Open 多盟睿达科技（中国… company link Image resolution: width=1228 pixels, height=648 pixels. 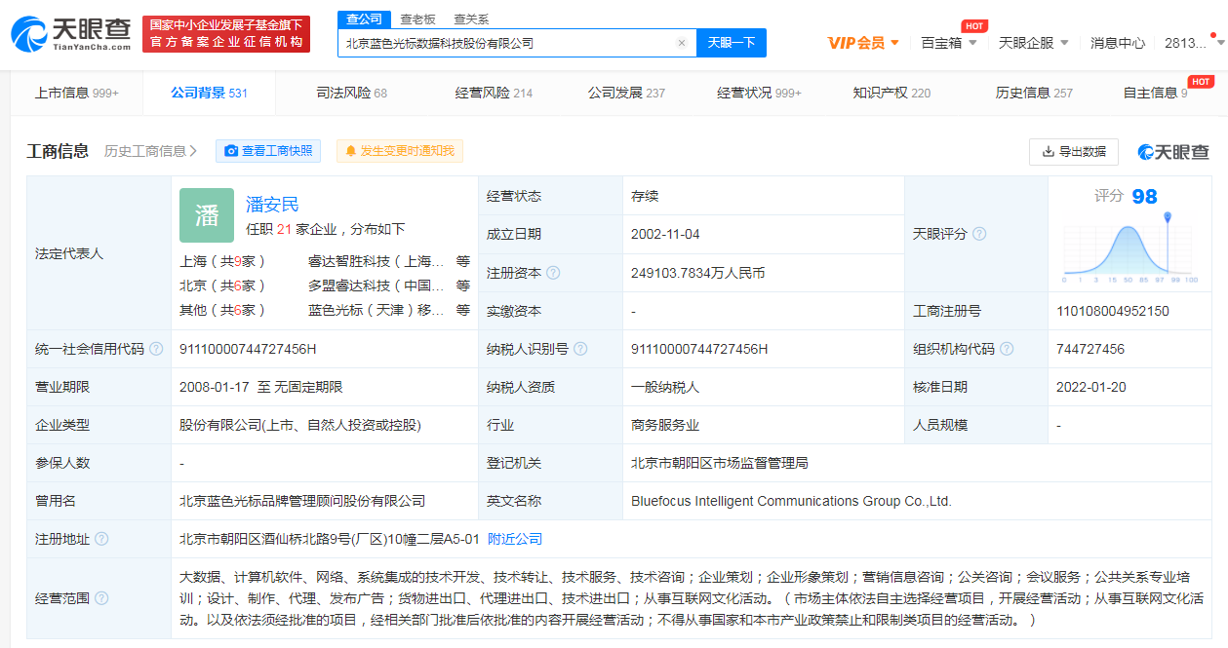pyautogui.click(x=377, y=286)
